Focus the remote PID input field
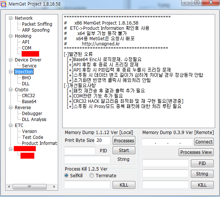This screenshot has height=197, width=220. [166, 163]
